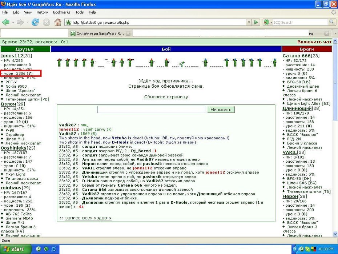
Task: Click the 'ВССК "Выхлоп"' item under Длиннющий
Action: tap(302, 135)
